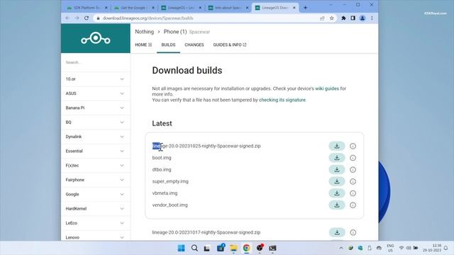The height and width of the screenshot is (255, 454).
Task: Reload the page in Chrome
Action: coord(87,18)
